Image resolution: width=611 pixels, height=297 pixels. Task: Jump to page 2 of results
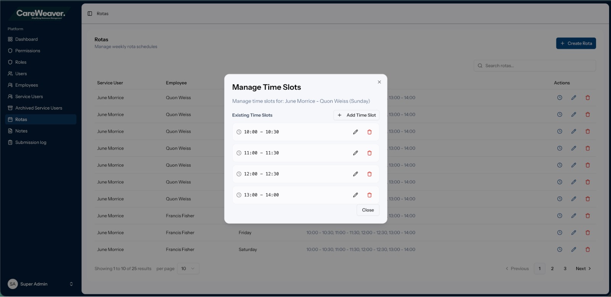tap(552, 269)
